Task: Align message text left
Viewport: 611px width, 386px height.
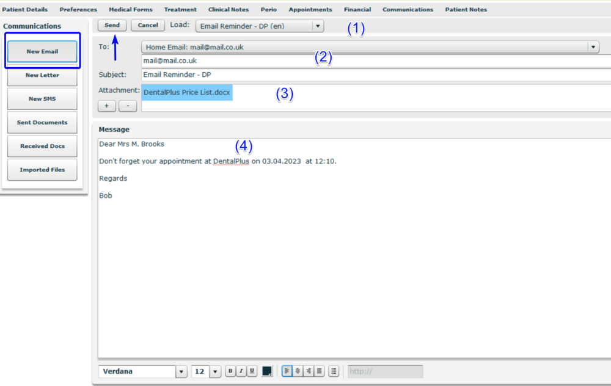Action: [287, 371]
